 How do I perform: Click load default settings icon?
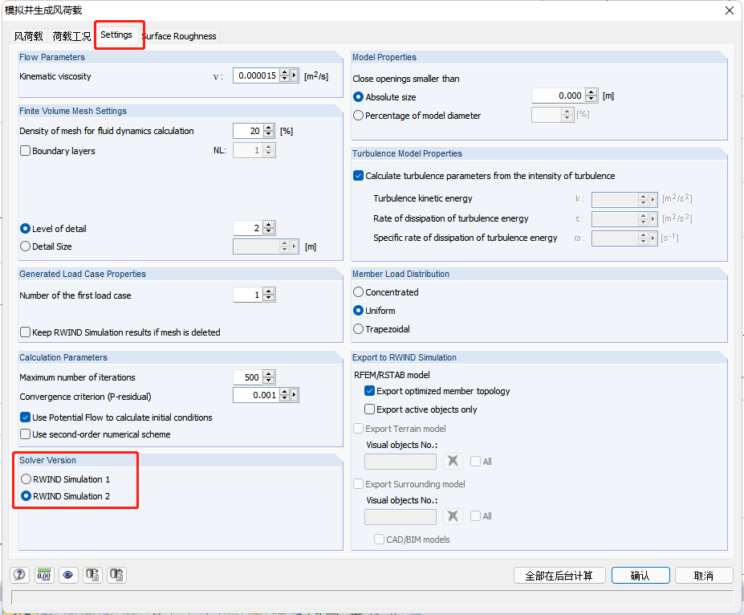click(x=92, y=575)
